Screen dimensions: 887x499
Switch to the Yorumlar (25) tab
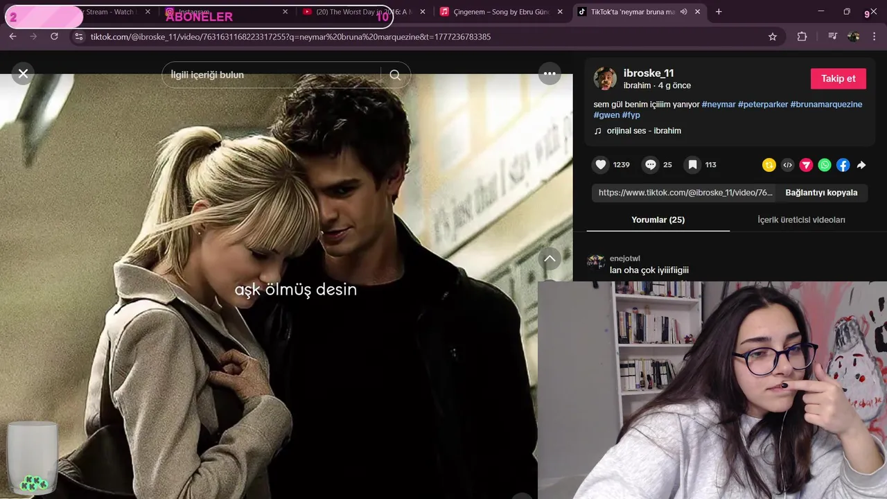coord(658,220)
